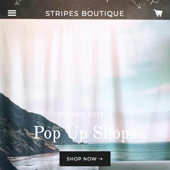Select the Pop Up Shops heading
The height and width of the screenshot is (170, 170).
[x=85, y=133]
